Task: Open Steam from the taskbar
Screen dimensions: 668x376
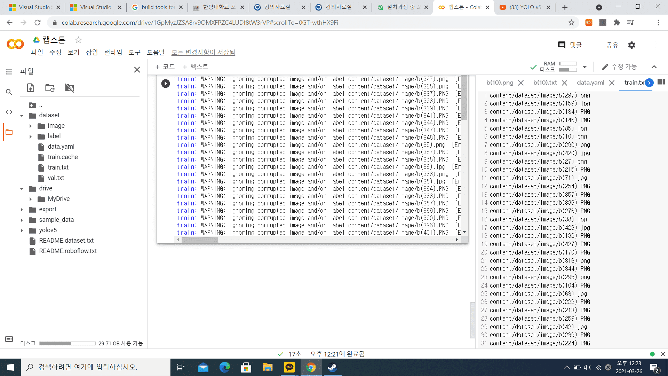Action: [332, 367]
